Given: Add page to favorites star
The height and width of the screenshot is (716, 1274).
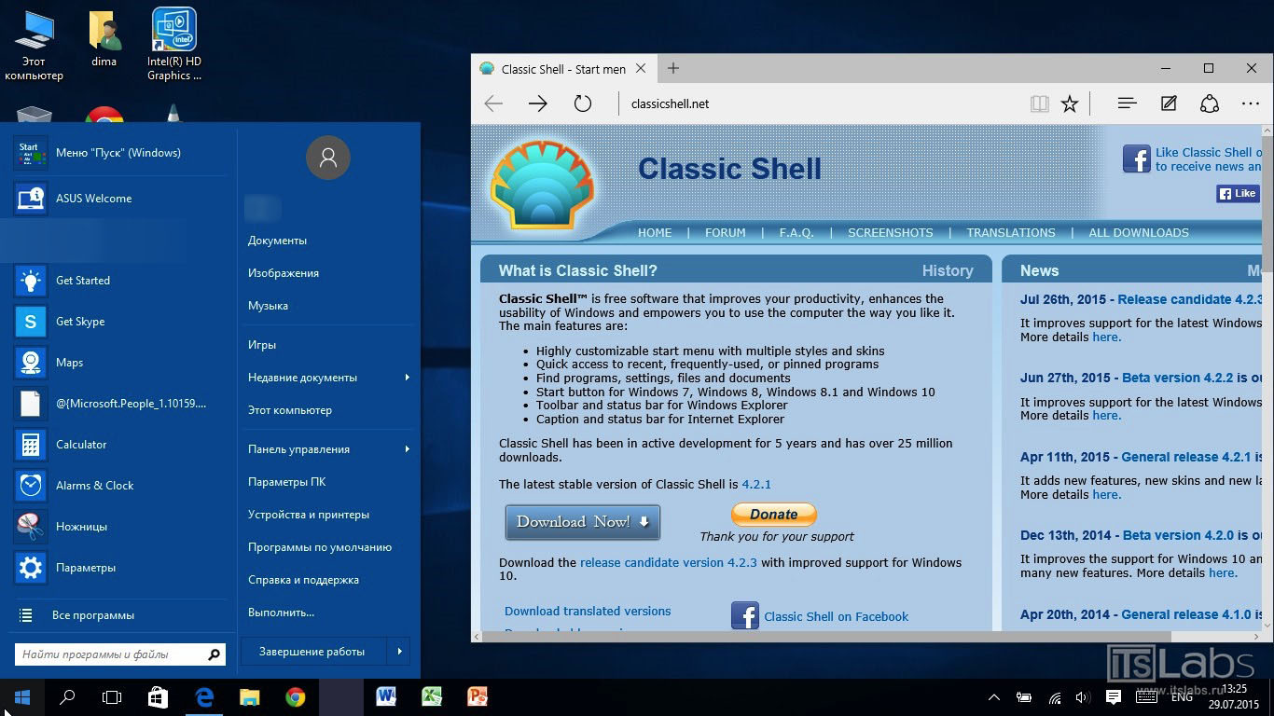Looking at the screenshot, I should [x=1070, y=103].
